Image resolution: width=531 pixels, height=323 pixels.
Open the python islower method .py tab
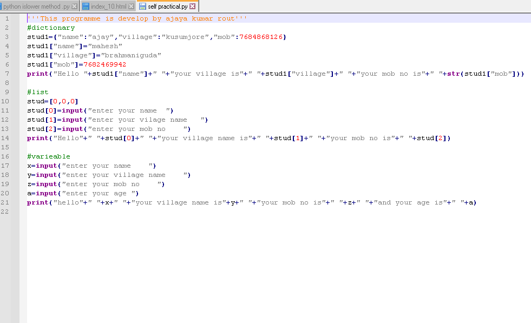tap(36, 6)
